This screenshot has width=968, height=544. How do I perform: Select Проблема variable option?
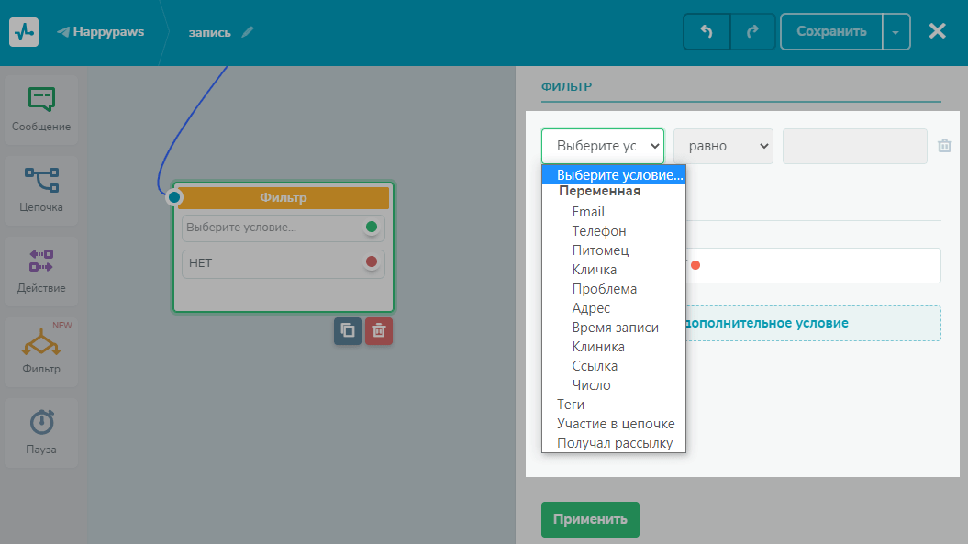[614, 289]
